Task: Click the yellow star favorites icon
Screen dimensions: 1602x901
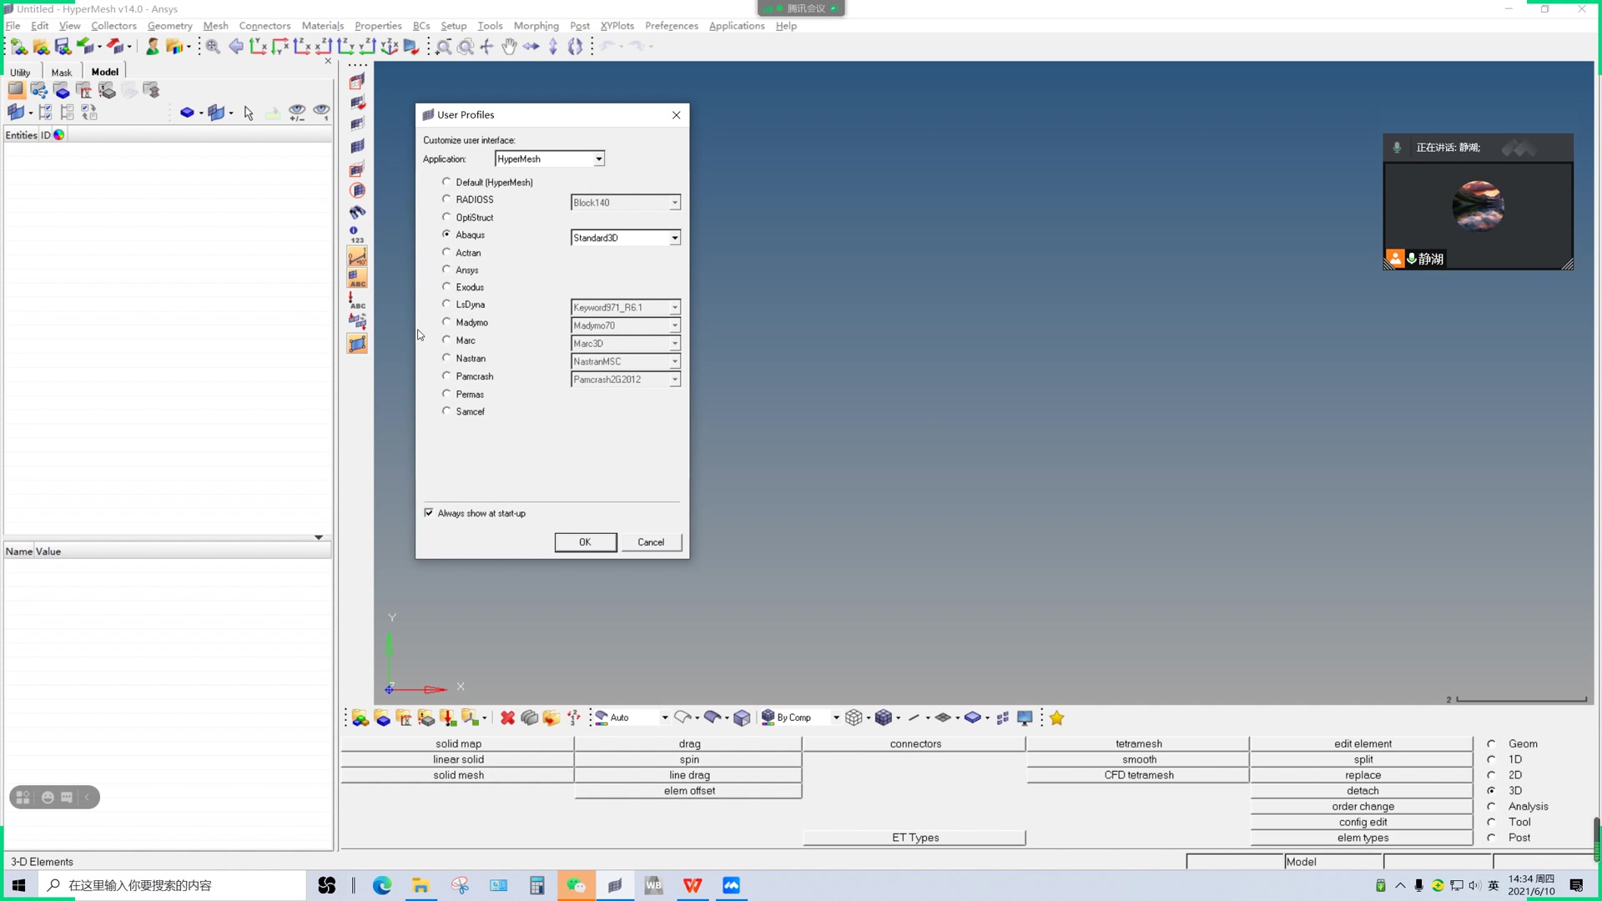Action: (1057, 718)
